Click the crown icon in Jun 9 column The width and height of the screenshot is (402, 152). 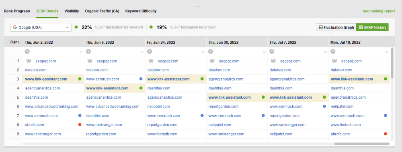click(x=90, y=61)
